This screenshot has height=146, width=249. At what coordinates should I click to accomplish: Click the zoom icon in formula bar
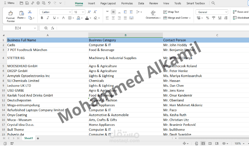click(x=46, y=28)
